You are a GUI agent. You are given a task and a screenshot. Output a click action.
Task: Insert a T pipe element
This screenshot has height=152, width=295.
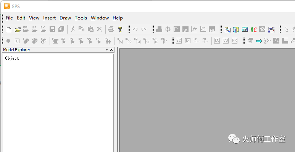pyautogui.click(x=26, y=40)
